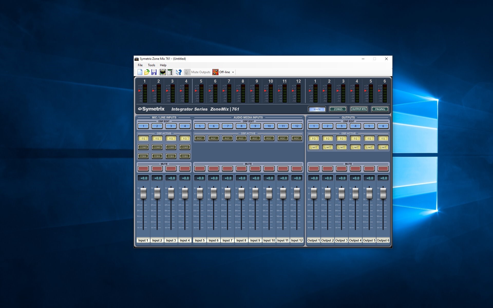Click the Mute Outputs speaker icon
493x308 pixels.
point(187,72)
